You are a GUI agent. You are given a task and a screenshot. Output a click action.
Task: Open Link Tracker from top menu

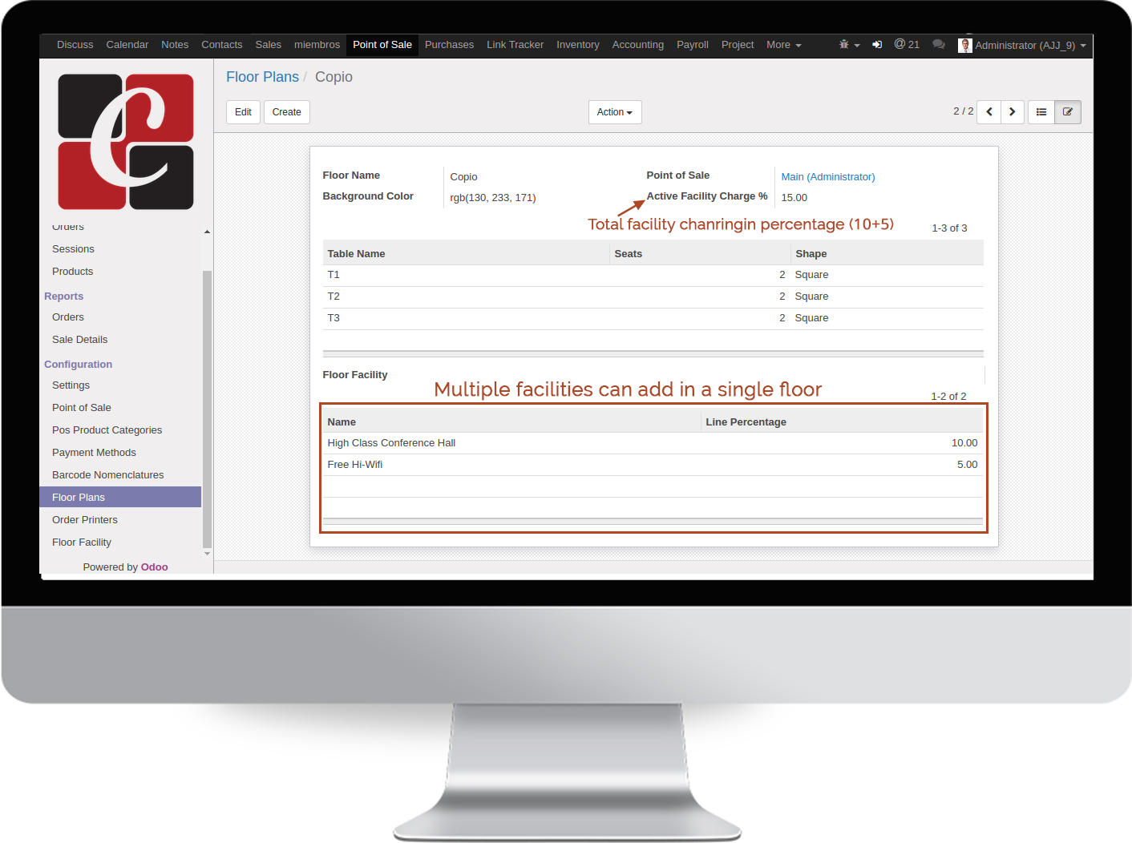click(515, 45)
